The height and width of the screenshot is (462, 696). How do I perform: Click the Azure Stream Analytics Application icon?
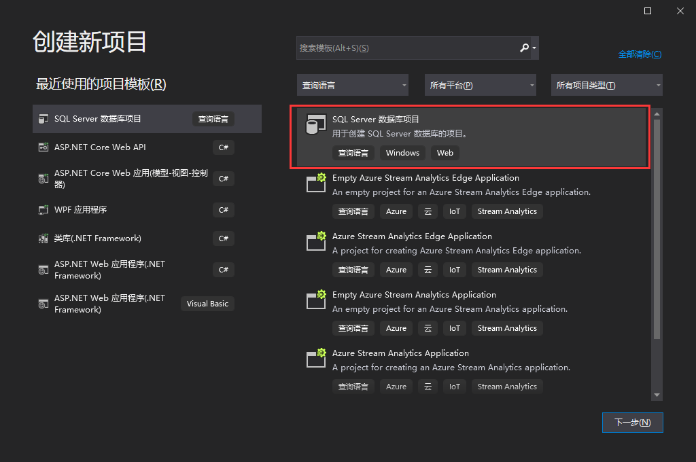point(316,358)
